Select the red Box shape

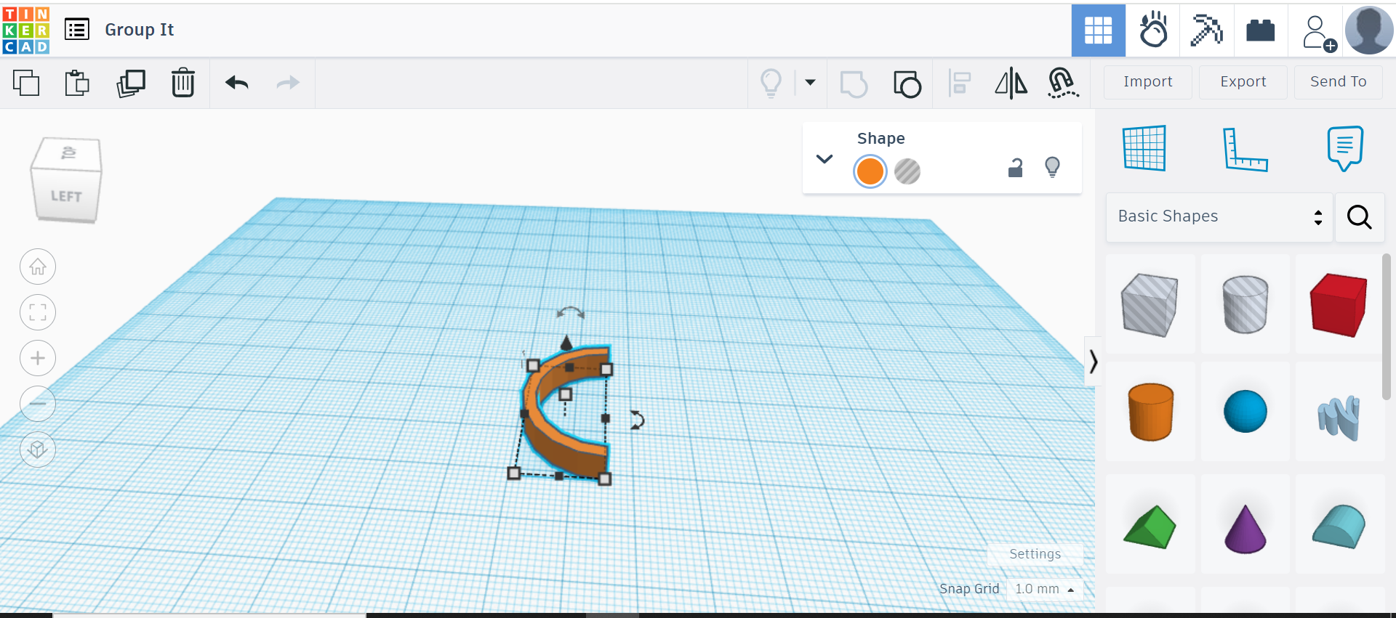tap(1339, 304)
